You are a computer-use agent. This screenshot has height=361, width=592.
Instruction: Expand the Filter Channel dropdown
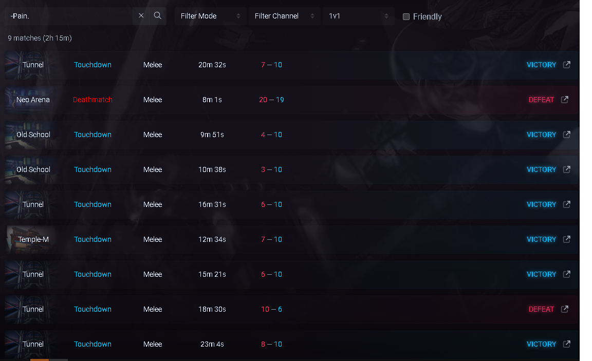point(284,16)
